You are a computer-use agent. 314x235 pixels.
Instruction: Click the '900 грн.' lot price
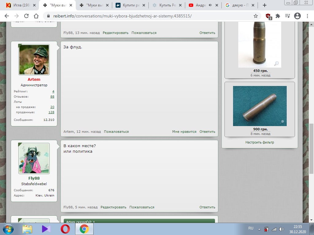click(260, 129)
